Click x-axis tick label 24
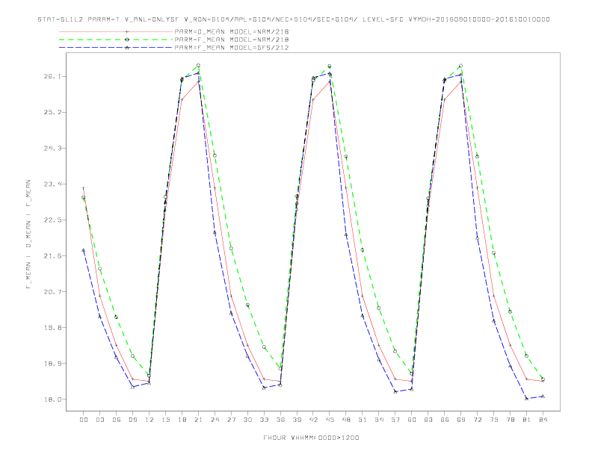592x457 pixels. click(215, 420)
